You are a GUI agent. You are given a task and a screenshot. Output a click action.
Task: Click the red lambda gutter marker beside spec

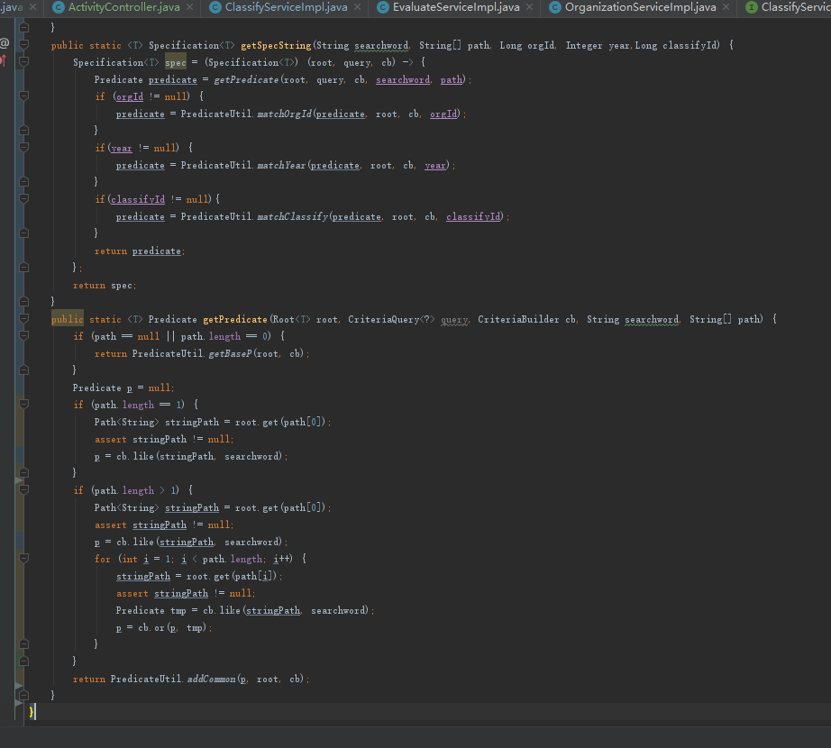pos(5,61)
